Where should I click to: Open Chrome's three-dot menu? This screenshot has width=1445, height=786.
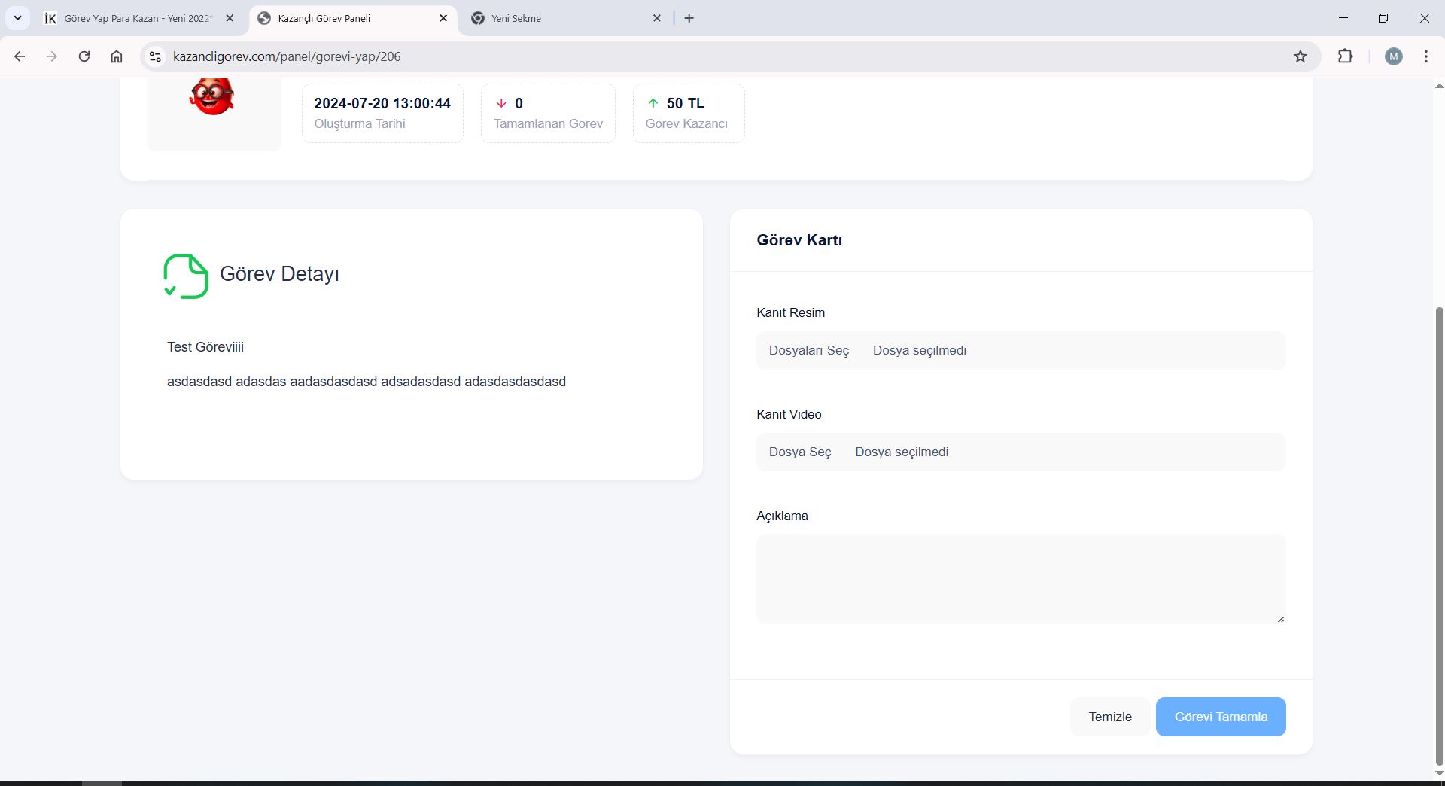click(1425, 56)
